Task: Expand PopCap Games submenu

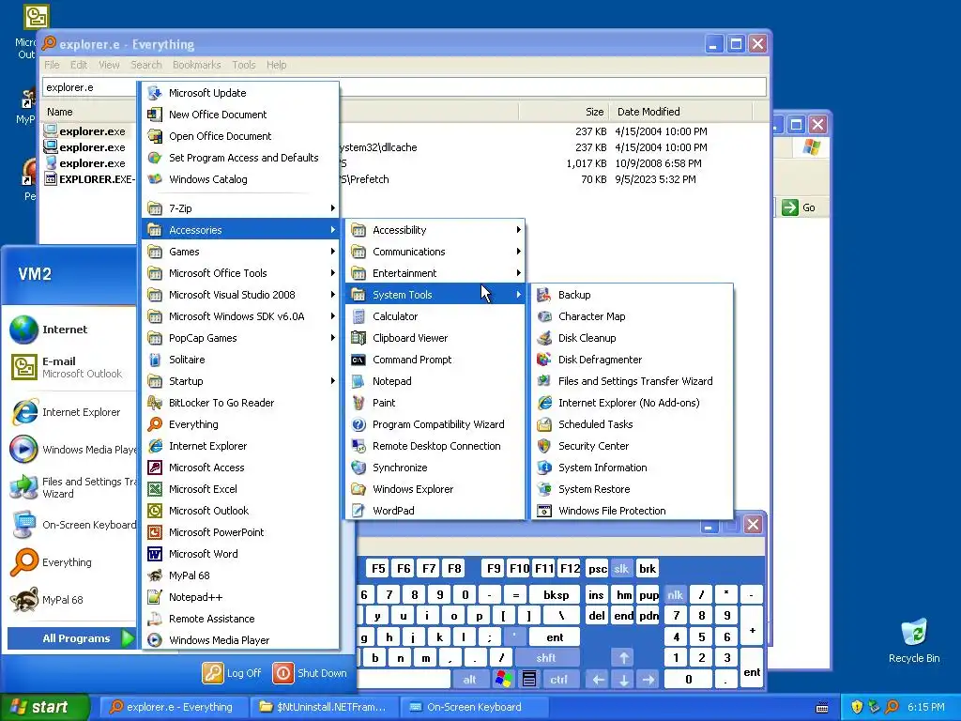Action: [240, 338]
